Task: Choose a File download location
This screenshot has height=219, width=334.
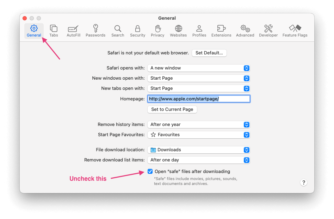Action: click(x=199, y=150)
